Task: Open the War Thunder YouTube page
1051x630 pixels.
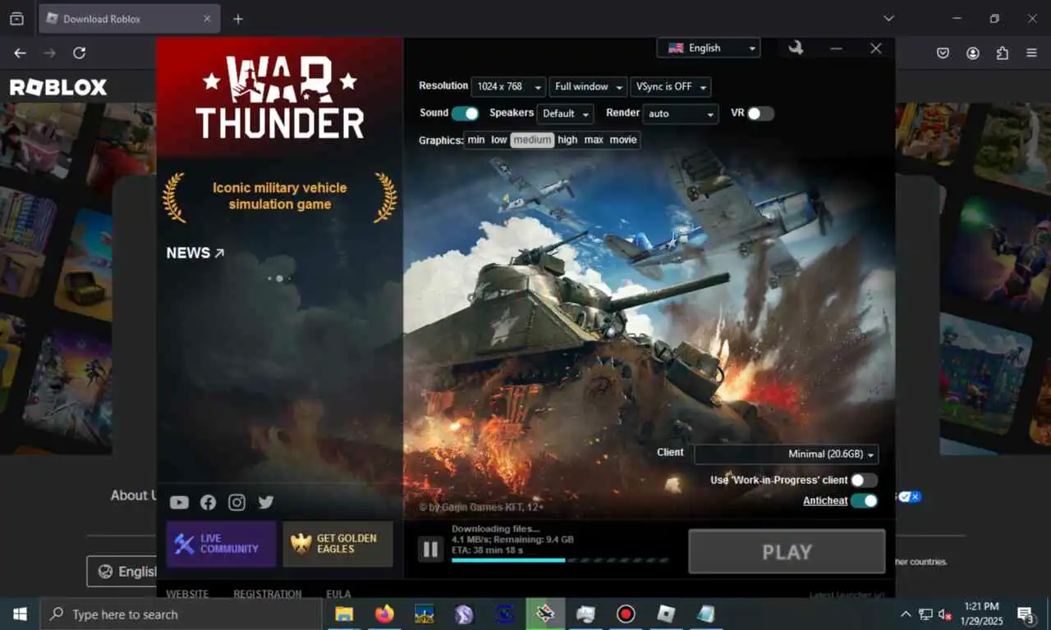Action: click(x=179, y=502)
